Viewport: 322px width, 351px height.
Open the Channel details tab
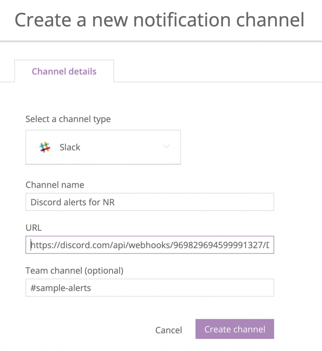[64, 71]
